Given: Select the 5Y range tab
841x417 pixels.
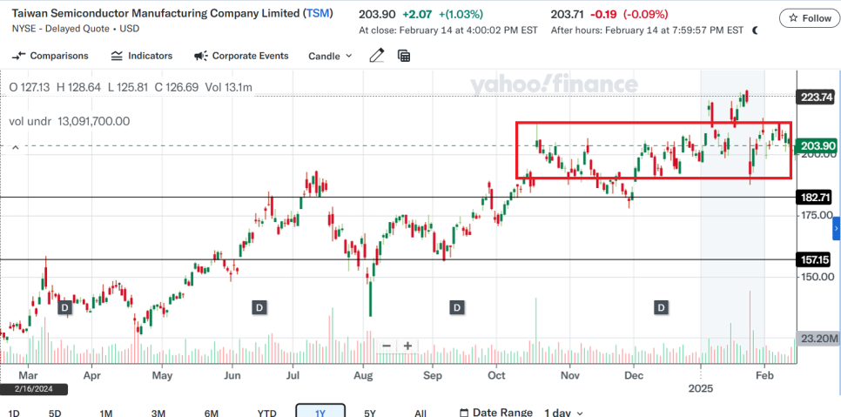Looking at the screenshot, I should [369, 413].
